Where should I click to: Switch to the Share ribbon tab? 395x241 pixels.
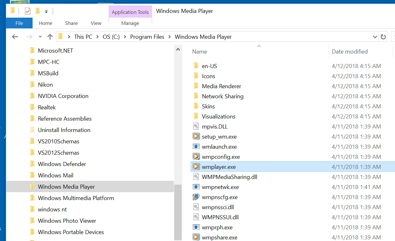[71, 23]
